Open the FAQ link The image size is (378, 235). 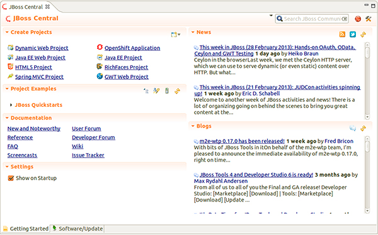pyautogui.click(x=13, y=146)
